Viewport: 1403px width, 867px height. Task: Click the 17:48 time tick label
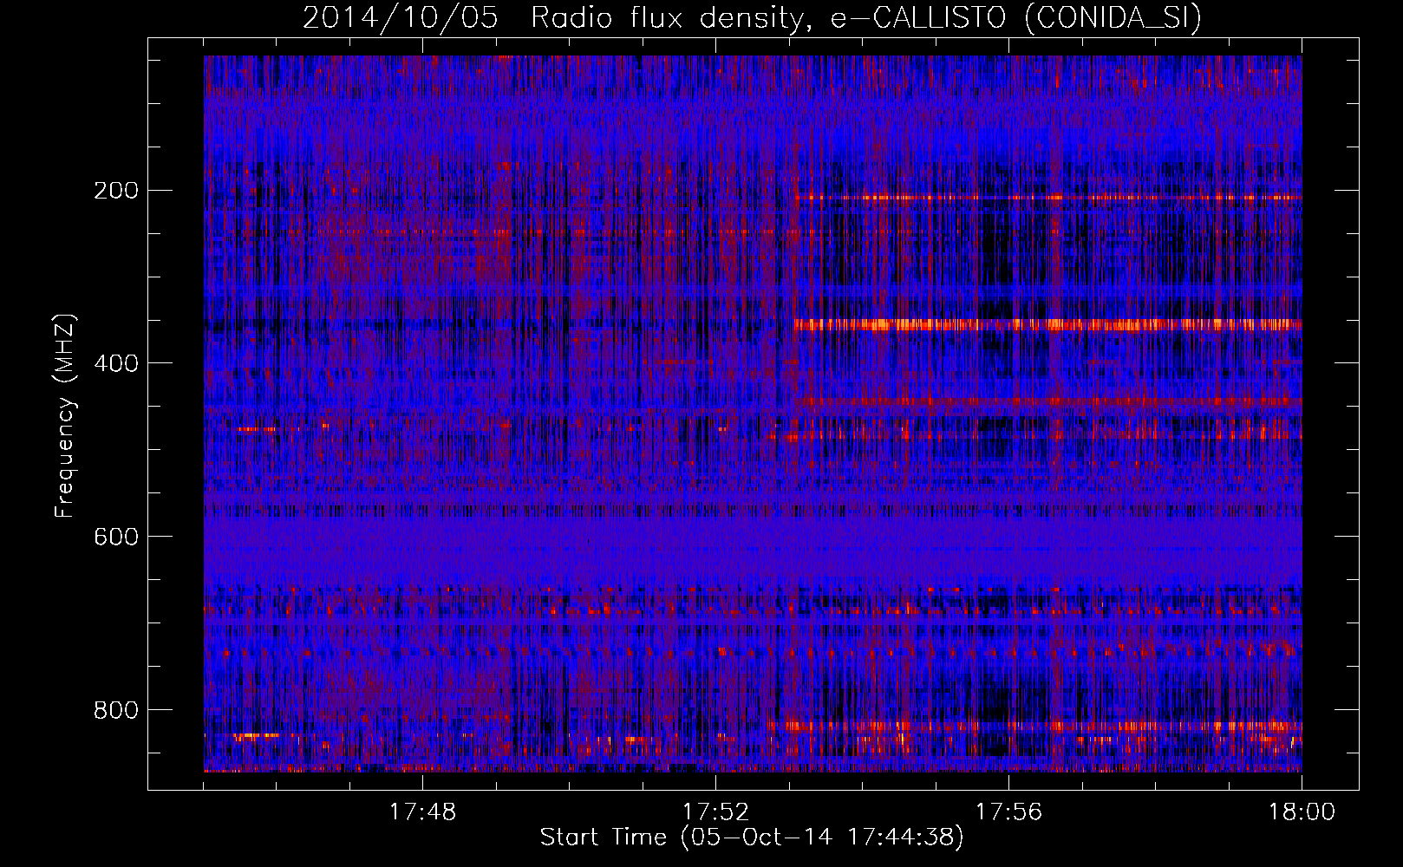click(422, 812)
